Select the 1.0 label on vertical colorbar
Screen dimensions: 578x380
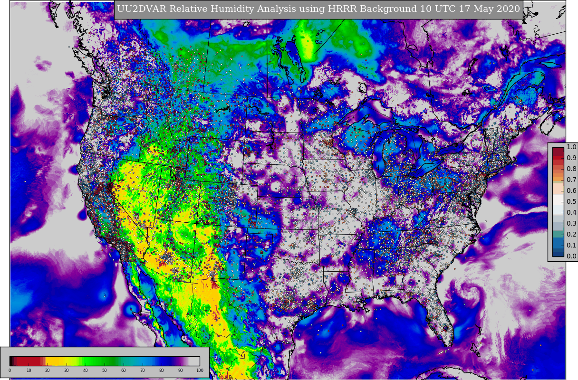coord(571,147)
